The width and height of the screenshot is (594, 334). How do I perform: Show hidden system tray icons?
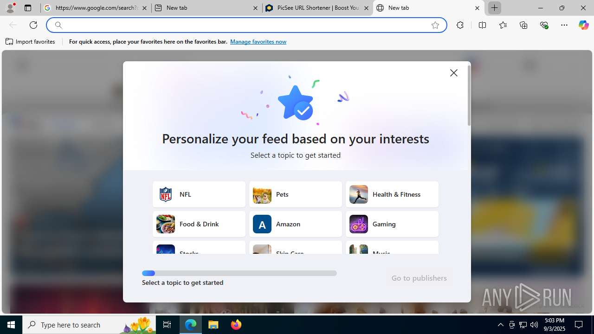pyautogui.click(x=500, y=325)
